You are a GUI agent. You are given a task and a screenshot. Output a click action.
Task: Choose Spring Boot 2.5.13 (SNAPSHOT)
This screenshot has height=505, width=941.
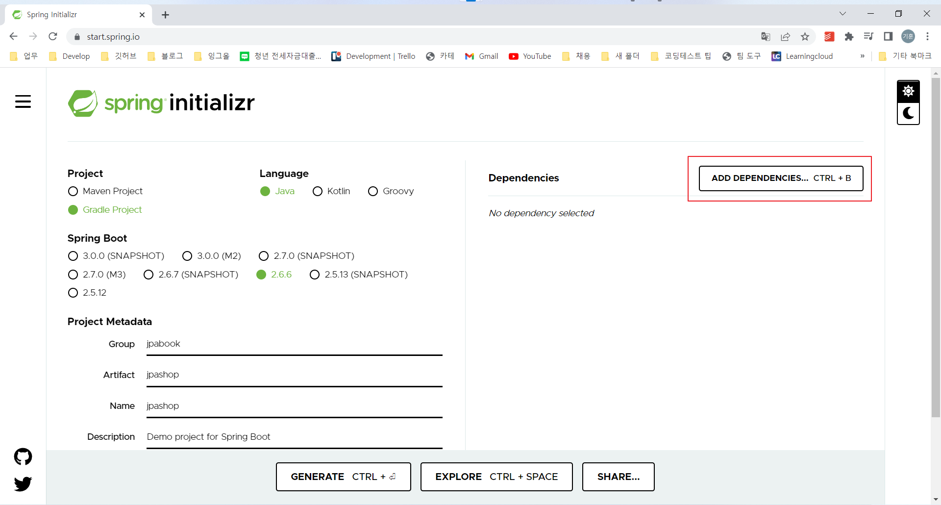(315, 275)
